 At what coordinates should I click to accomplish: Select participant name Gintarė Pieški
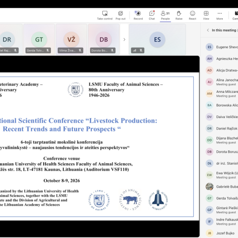click(227, 208)
